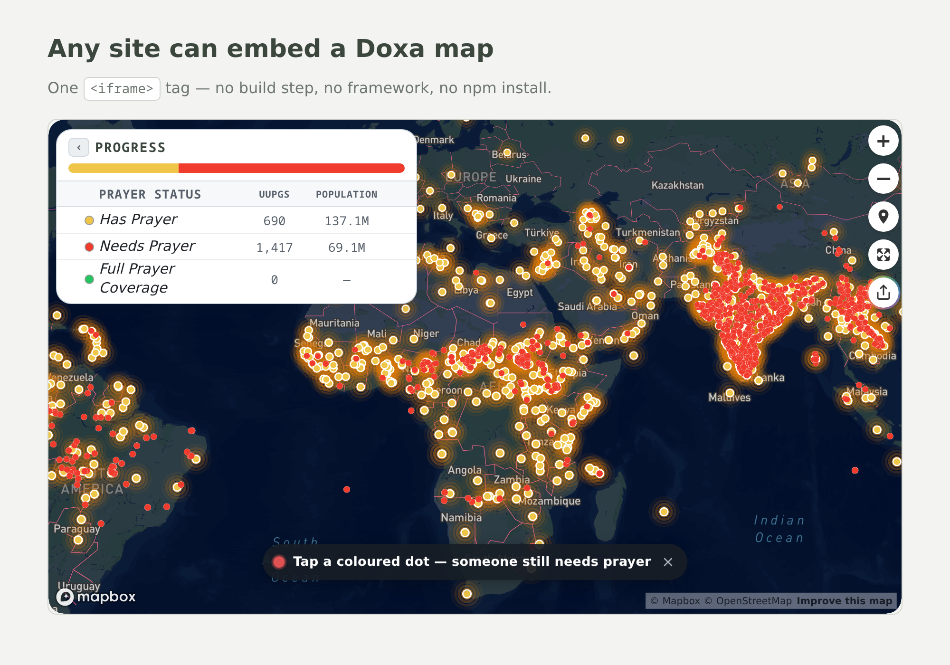
Task: Click the Angola map label
Action: tap(465, 470)
